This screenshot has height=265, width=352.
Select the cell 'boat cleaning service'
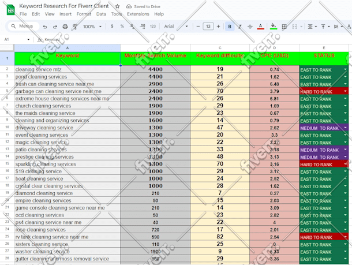tap(68, 178)
